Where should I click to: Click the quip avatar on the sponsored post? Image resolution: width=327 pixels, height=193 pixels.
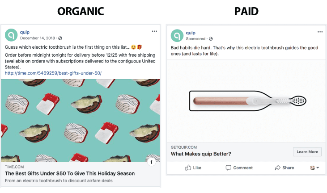[178, 35]
